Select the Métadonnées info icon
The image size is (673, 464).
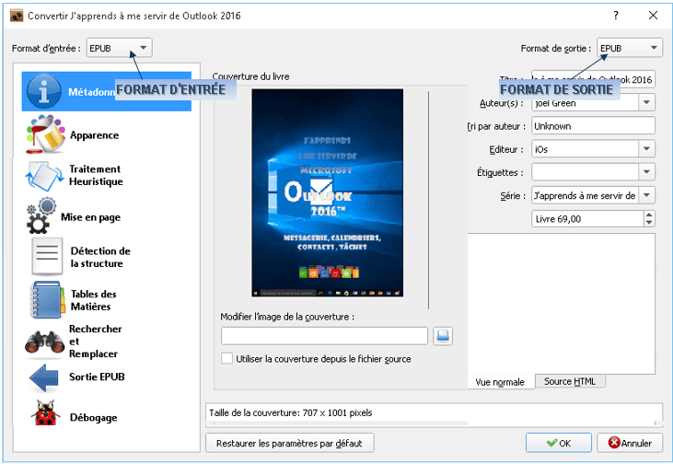tap(44, 91)
